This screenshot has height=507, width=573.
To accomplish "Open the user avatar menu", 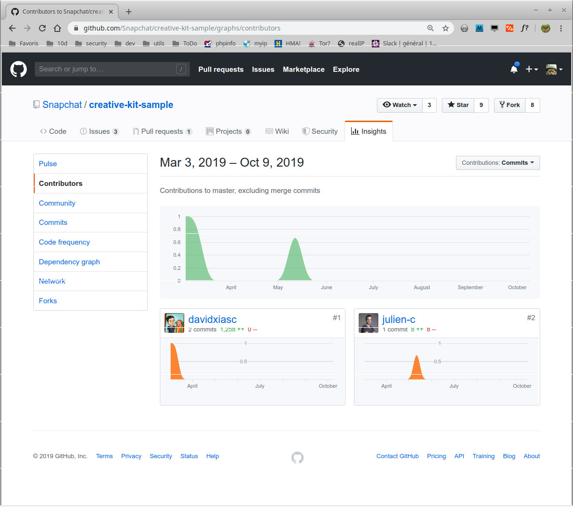I will 554,69.
